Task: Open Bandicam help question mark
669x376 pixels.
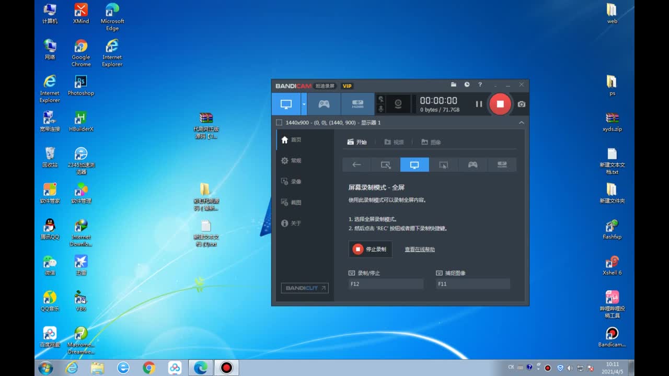Action: (x=480, y=85)
